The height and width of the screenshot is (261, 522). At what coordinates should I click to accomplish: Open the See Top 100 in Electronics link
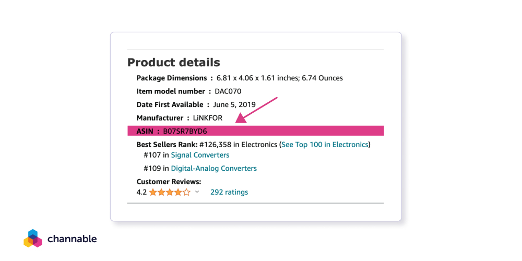click(325, 144)
